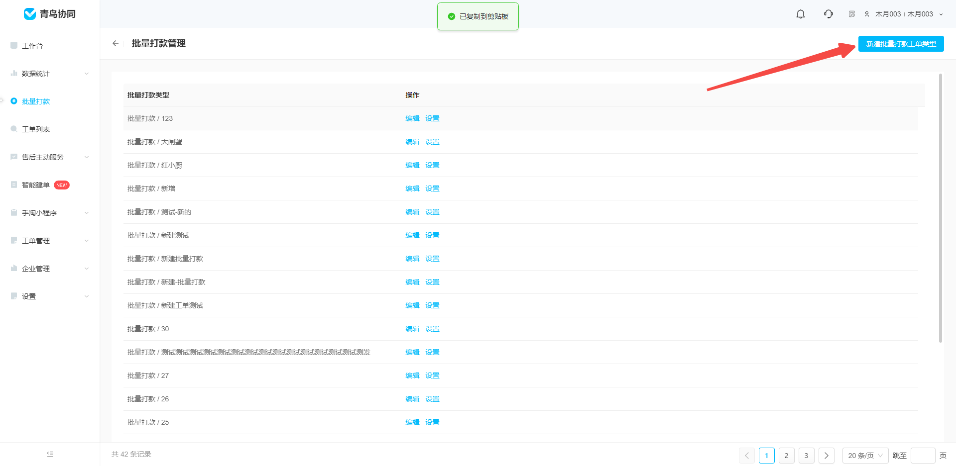
Task: Expand the 设置 sidebar menu chevron
Action: tap(87, 296)
